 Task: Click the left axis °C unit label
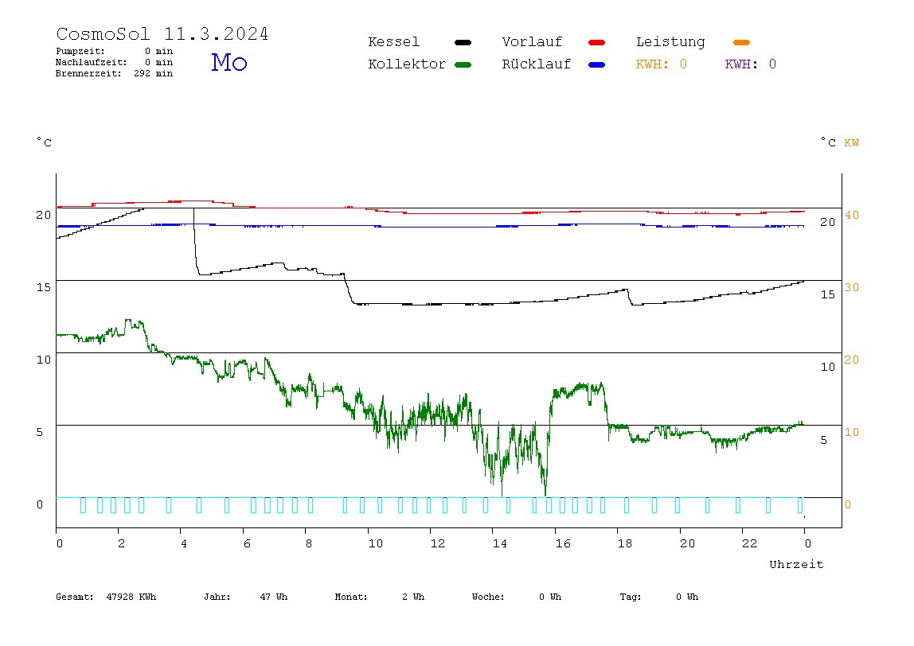pyautogui.click(x=45, y=142)
